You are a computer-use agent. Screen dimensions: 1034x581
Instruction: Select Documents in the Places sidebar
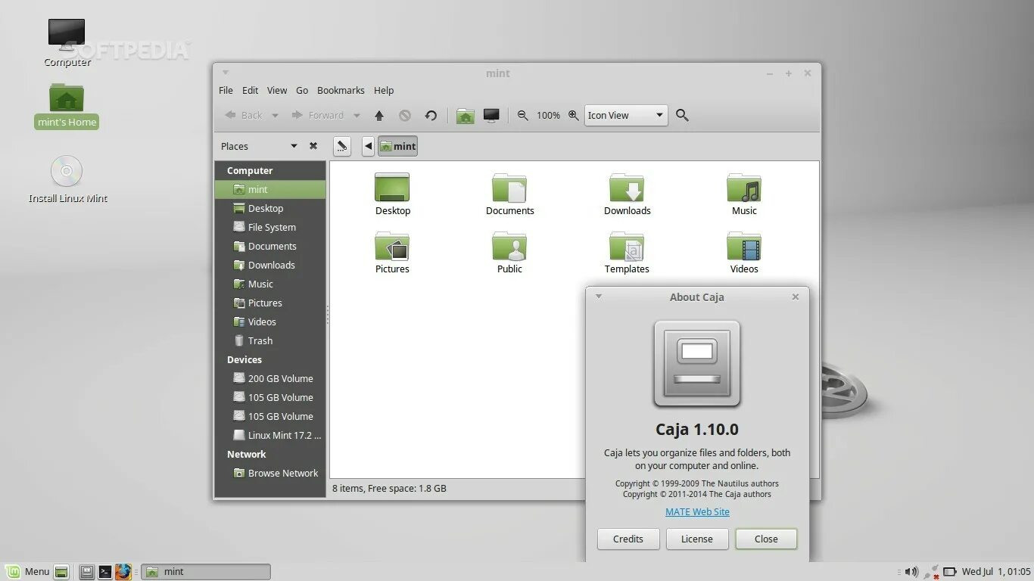pyautogui.click(x=270, y=246)
